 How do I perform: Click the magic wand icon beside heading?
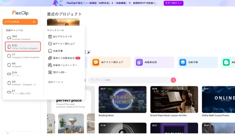89,52
